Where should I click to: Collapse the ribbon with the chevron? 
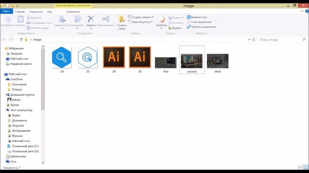pyautogui.click(x=302, y=12)
